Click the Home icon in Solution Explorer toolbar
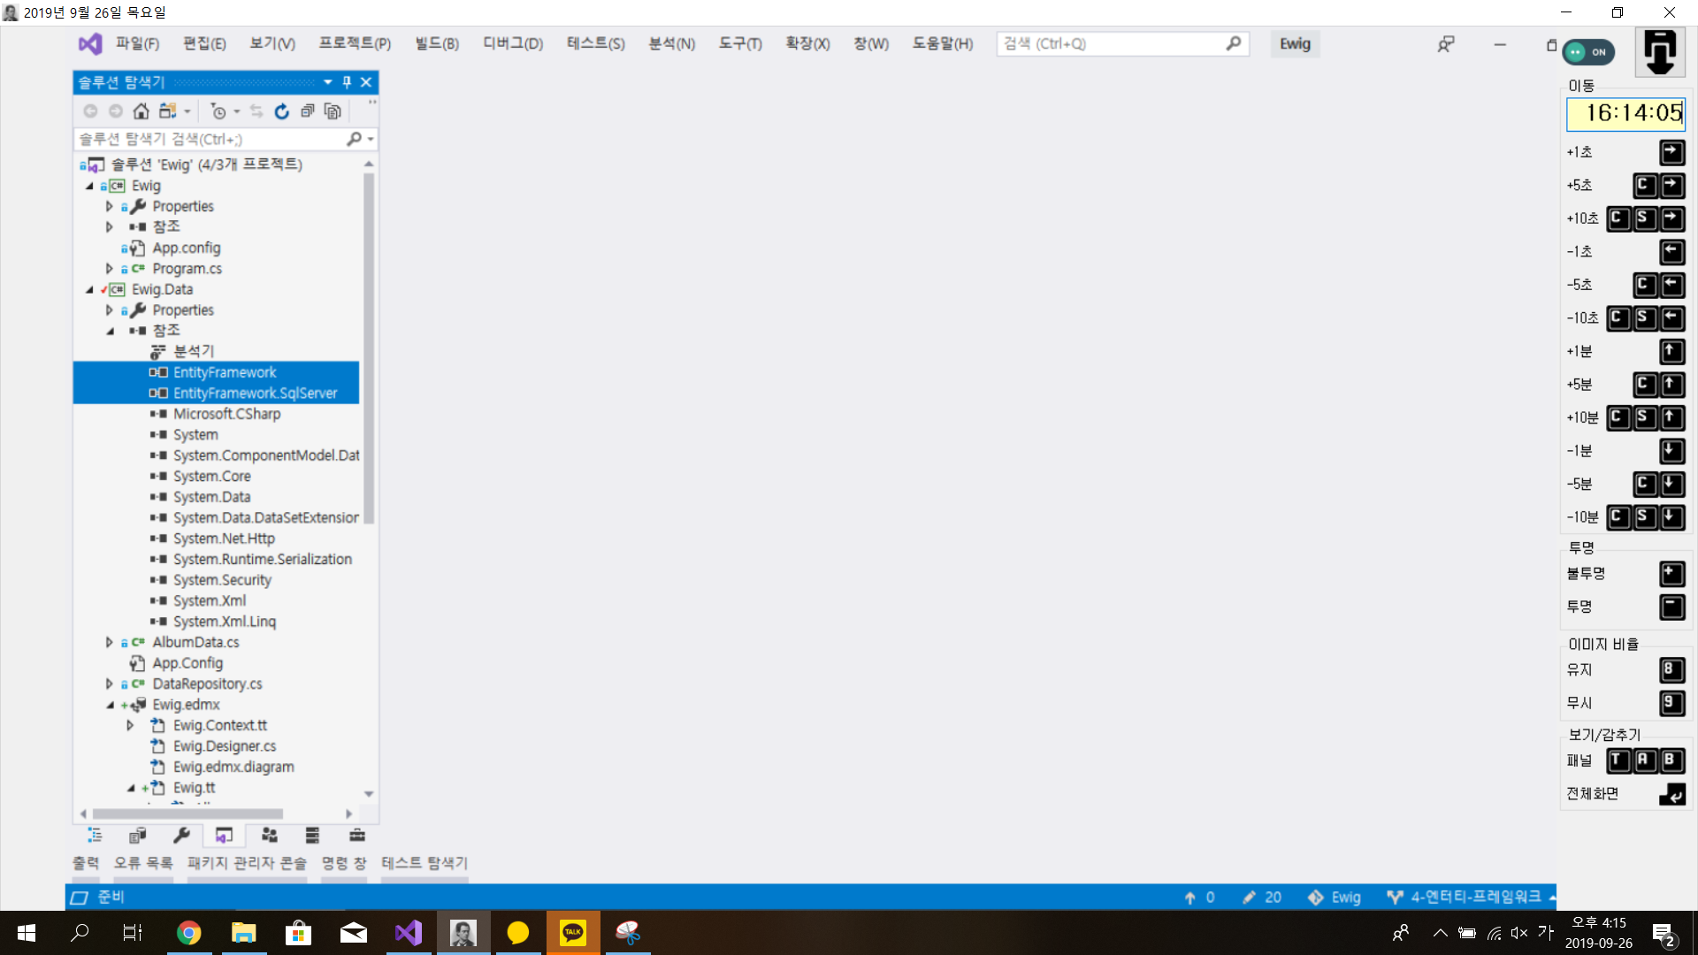Screen dimensions: 1698x955 point(141,111)
